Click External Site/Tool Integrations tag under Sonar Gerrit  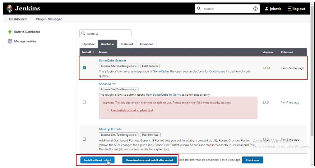tap(119, 89)
